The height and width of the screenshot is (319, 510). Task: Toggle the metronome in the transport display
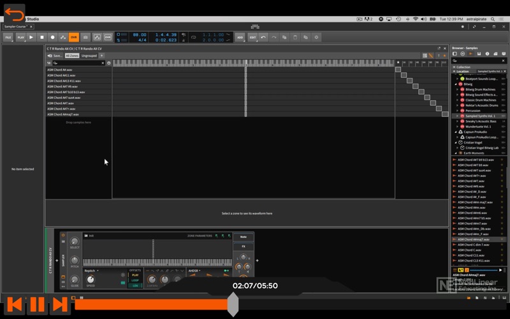tap(184, 40)
